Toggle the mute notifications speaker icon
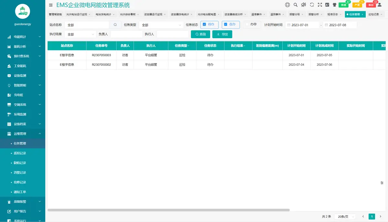 pos(304,5)
